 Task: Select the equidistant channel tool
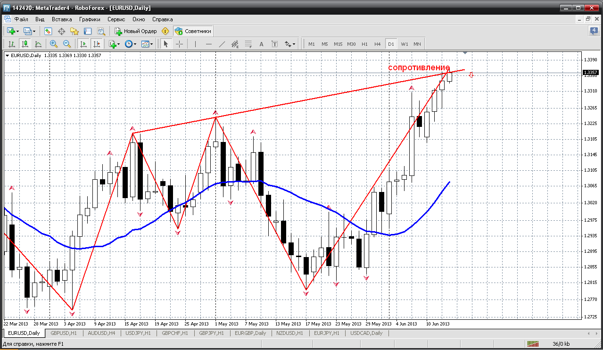pos(236,44)
